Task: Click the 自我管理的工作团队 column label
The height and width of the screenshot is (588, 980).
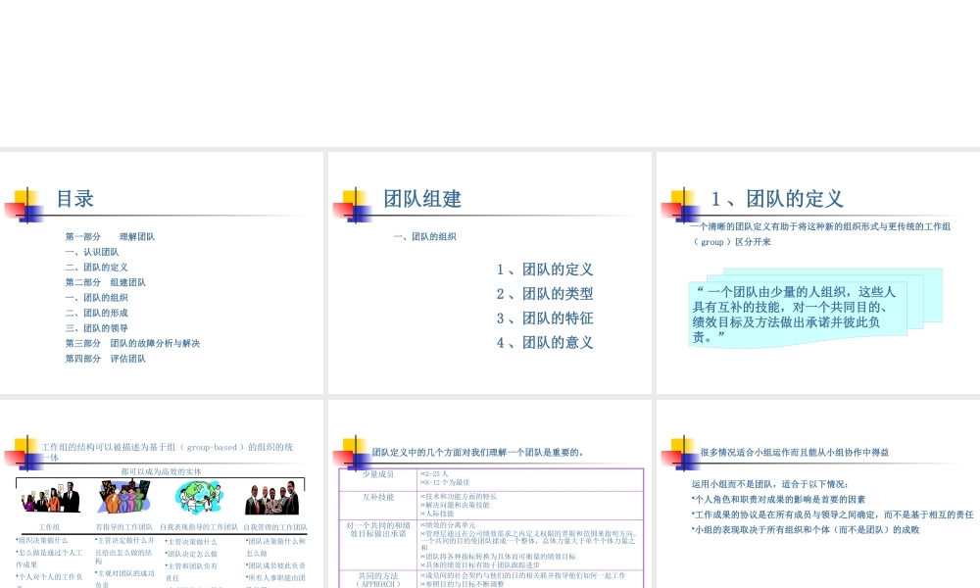Action: 275,527
